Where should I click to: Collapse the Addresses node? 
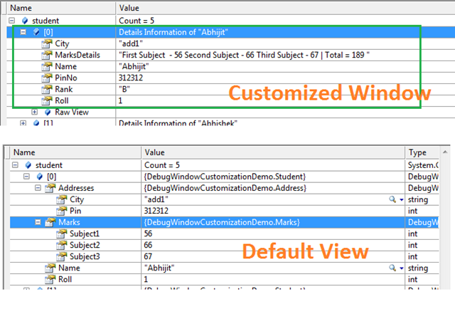pyautogui.click(x=38, y=189)
